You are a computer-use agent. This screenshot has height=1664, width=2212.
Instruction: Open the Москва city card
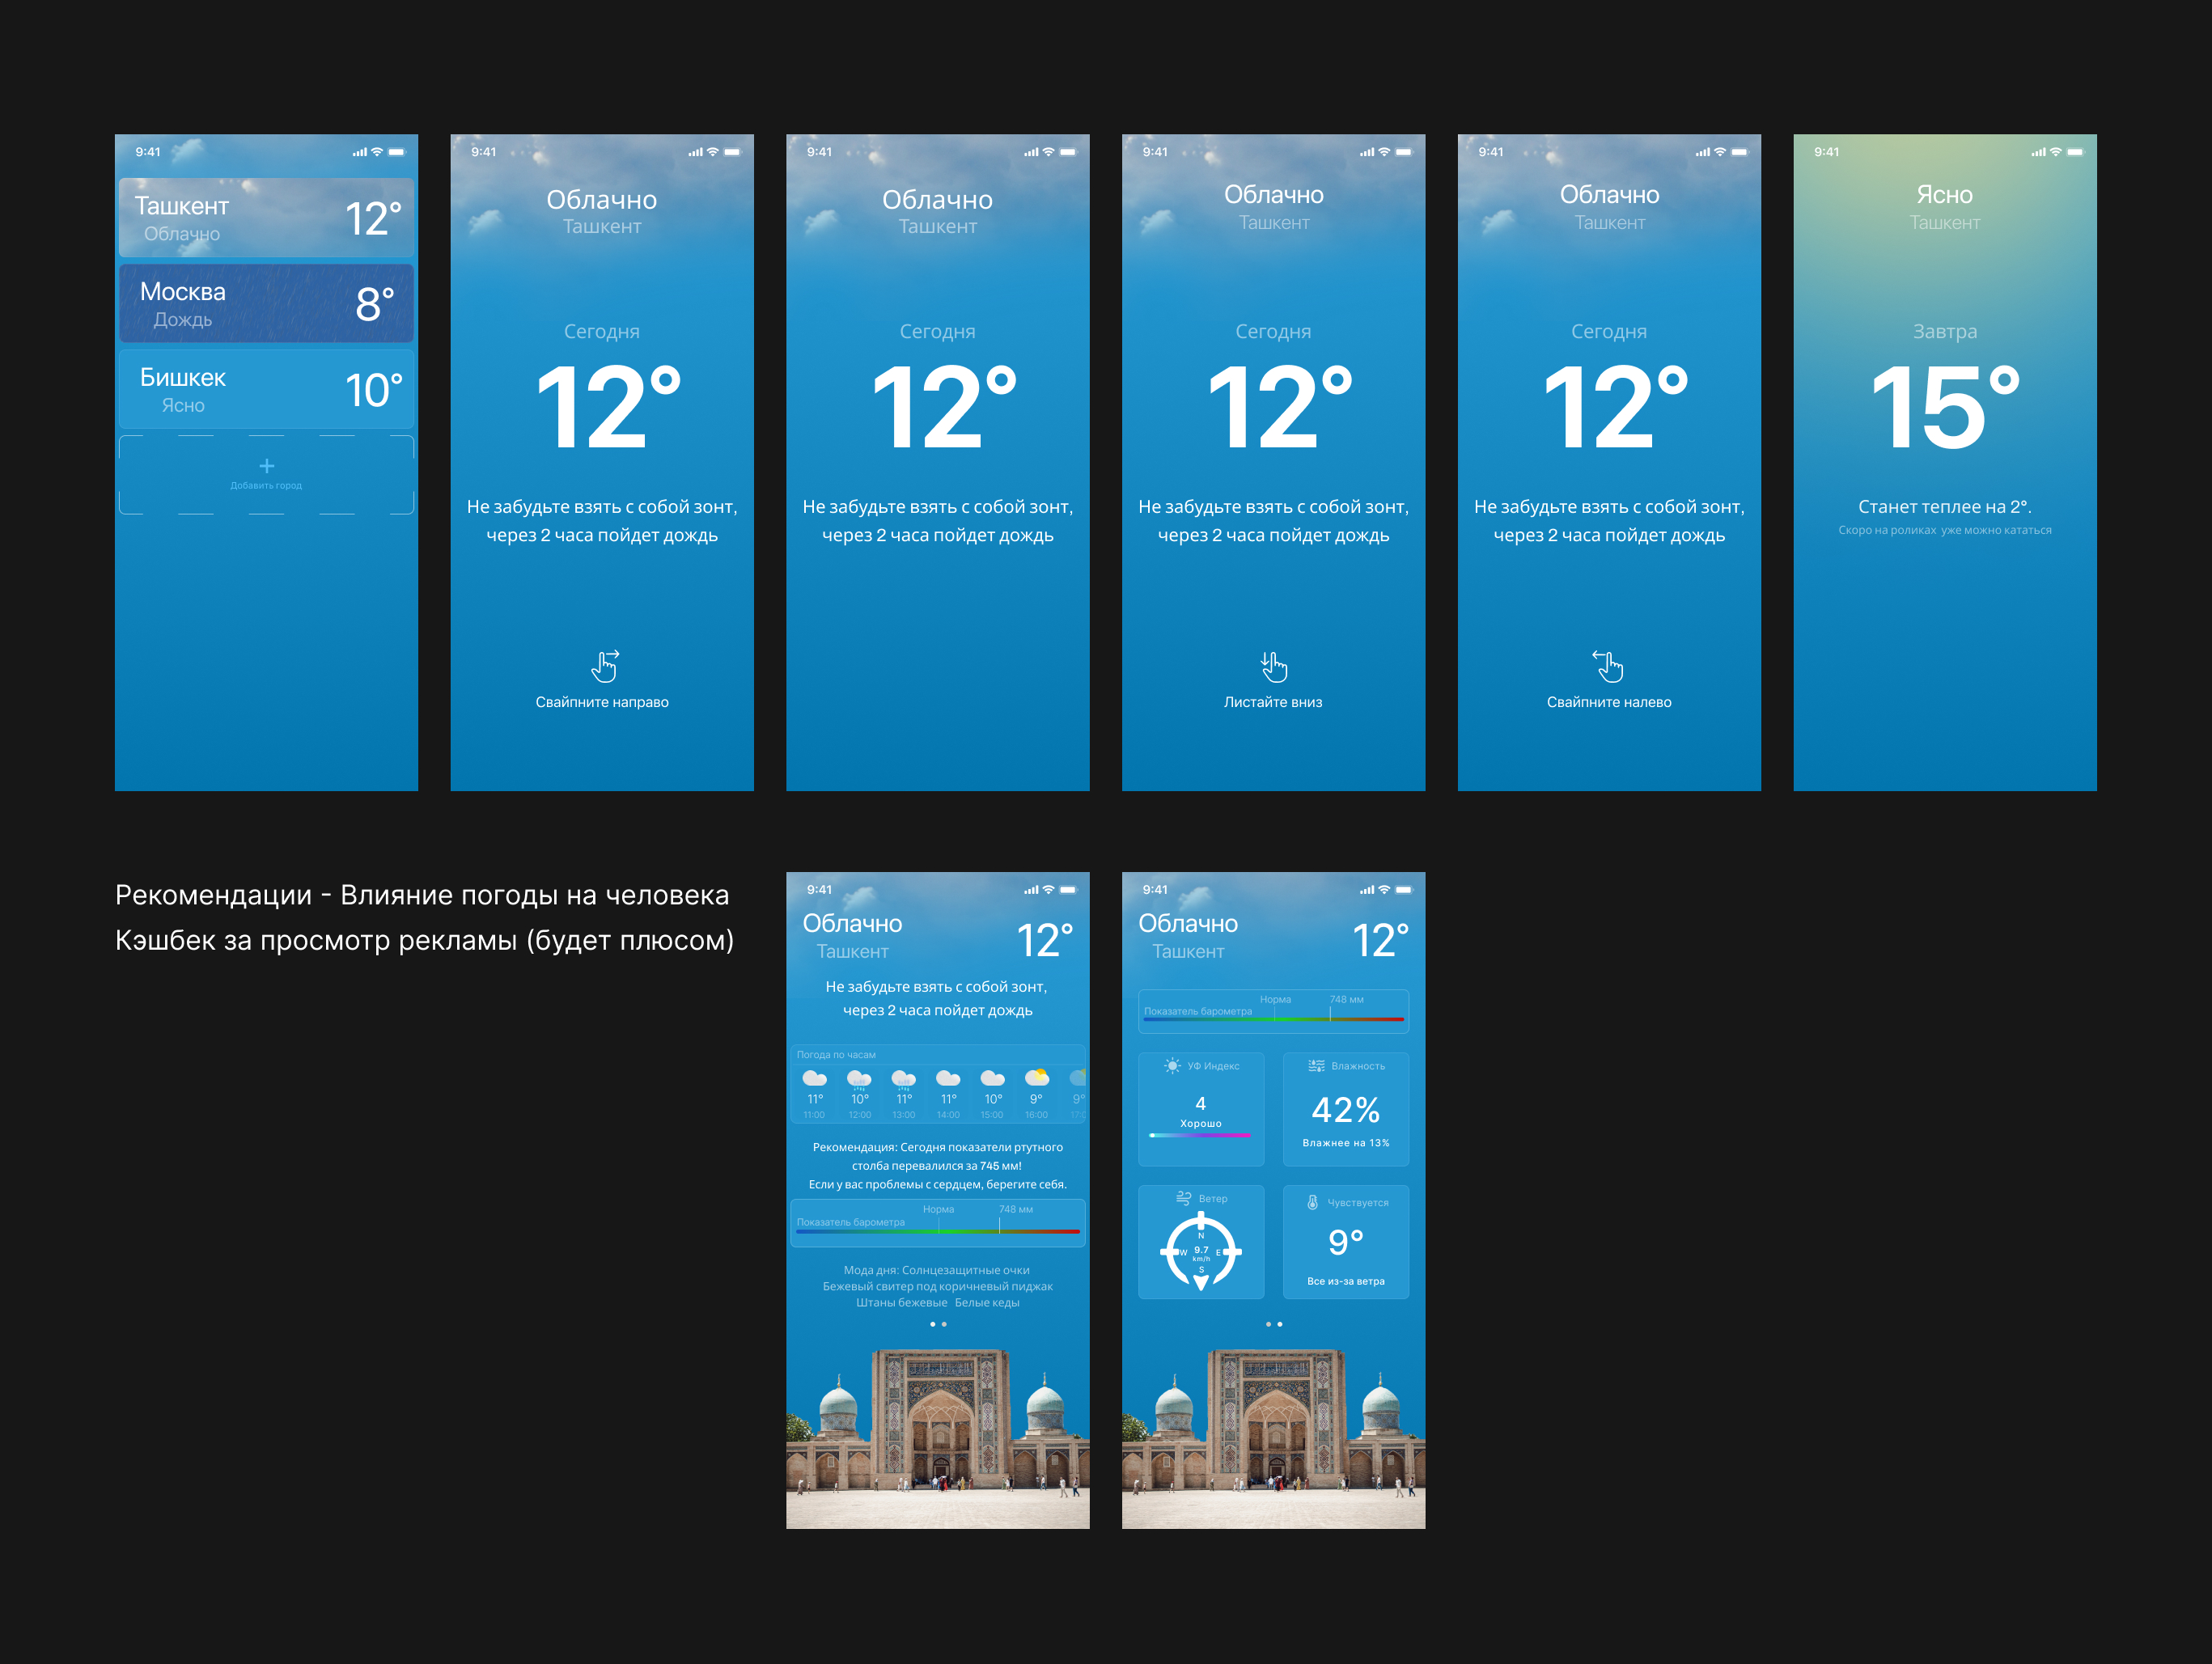coord(266,304)
